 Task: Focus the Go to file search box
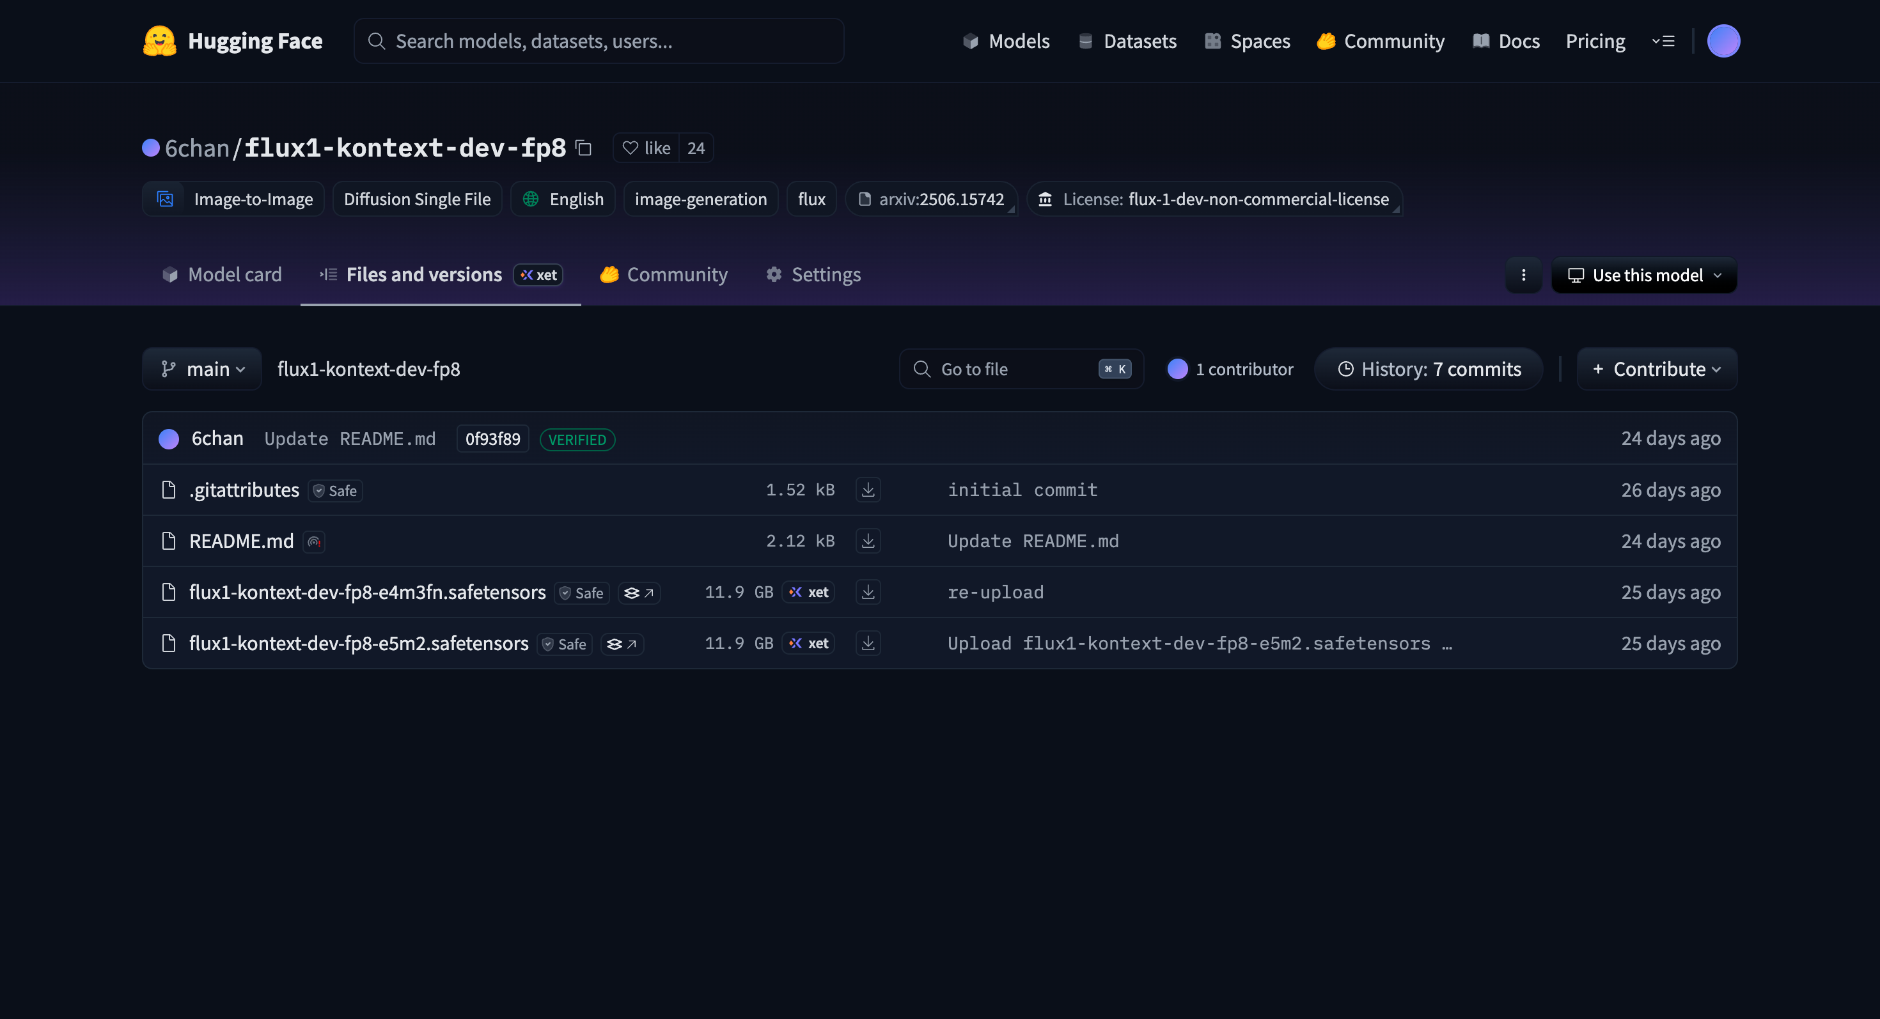(1022, 369)
